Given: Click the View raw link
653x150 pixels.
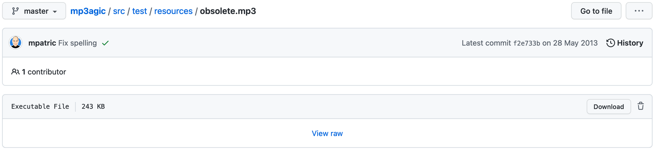Looking at the screenshot, I should click(327, 133).
